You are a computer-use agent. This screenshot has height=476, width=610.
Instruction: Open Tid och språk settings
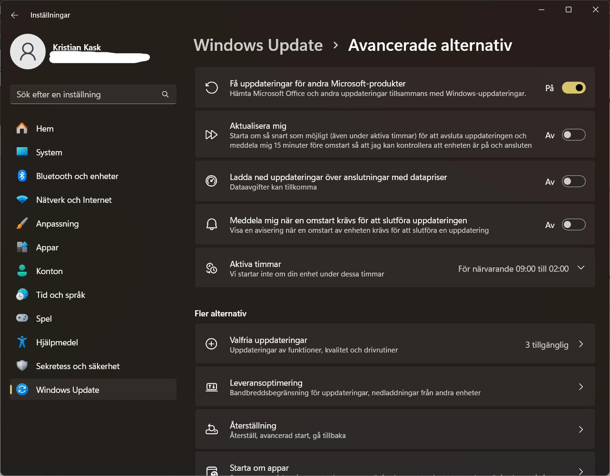pos(60,295)
